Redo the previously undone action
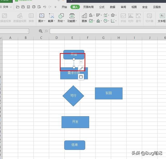The height and width of the screenshot is (159, 166). pos(50,7)
